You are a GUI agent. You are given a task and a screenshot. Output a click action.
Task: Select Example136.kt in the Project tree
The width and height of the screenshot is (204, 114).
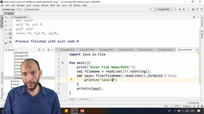tap(21, 53)
